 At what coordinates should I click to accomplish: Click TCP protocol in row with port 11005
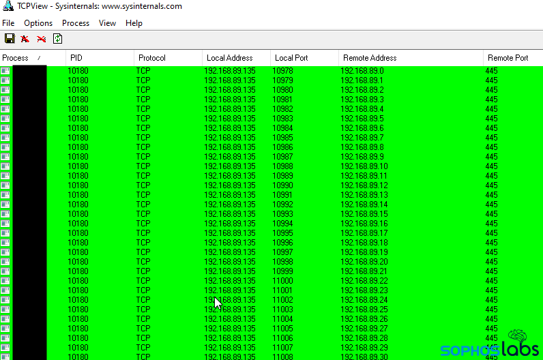click(143, 329)
